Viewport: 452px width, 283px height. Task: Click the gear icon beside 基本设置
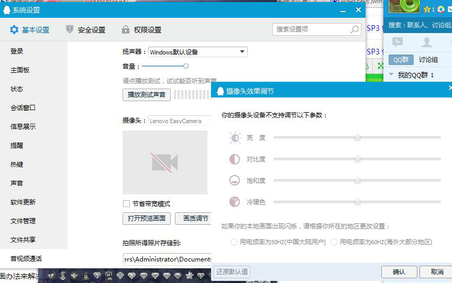pos(14,29)
